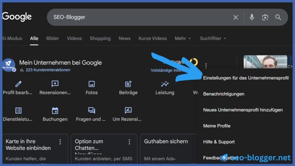The image size is (295, 166).
Task: Clear the search with the X button
Action: pos(235,17)
